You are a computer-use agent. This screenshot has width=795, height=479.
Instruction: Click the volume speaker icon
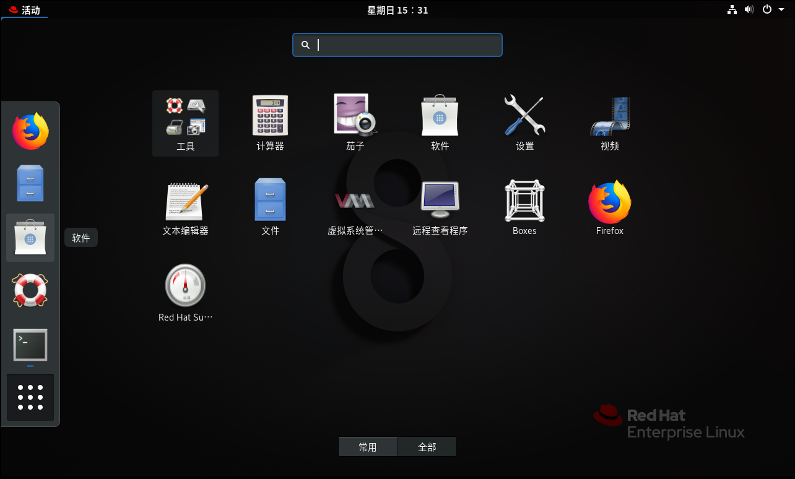tap(749, 9)
